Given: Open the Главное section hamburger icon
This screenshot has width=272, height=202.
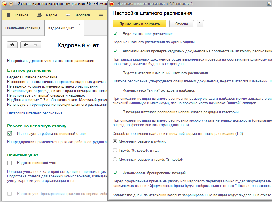Looking at the screenshot, I should [x=8, y=15].
